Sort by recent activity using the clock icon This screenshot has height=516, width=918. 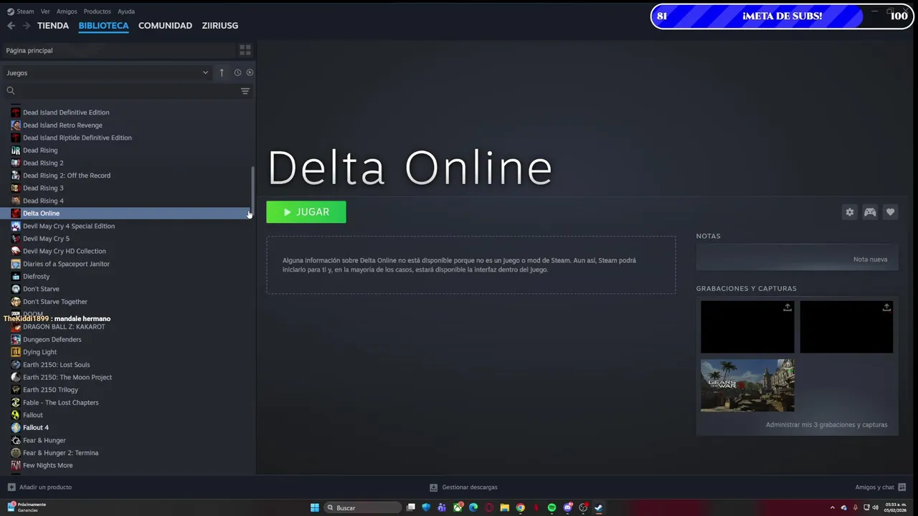tap(237, 72)
